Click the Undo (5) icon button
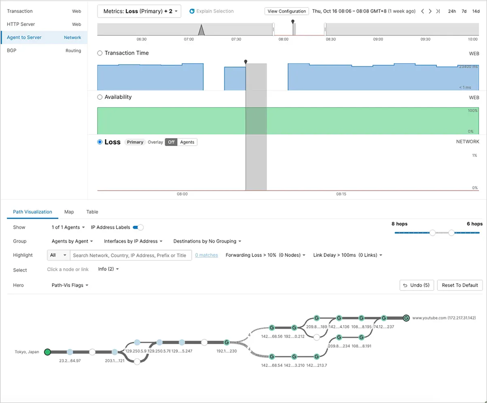 point(416,285)
